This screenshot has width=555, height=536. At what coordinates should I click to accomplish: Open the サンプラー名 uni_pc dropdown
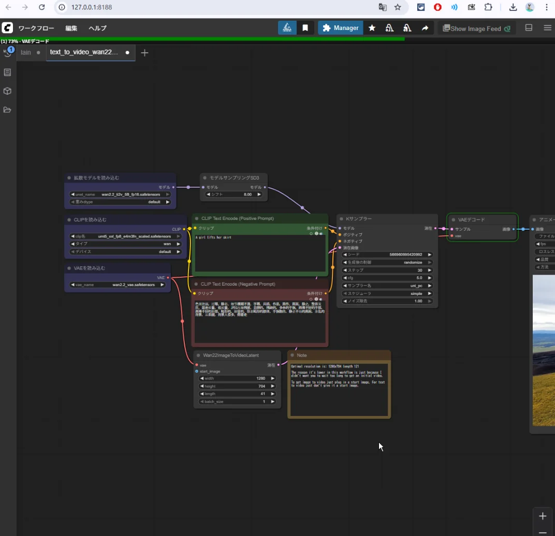click(x=387, y=286)
